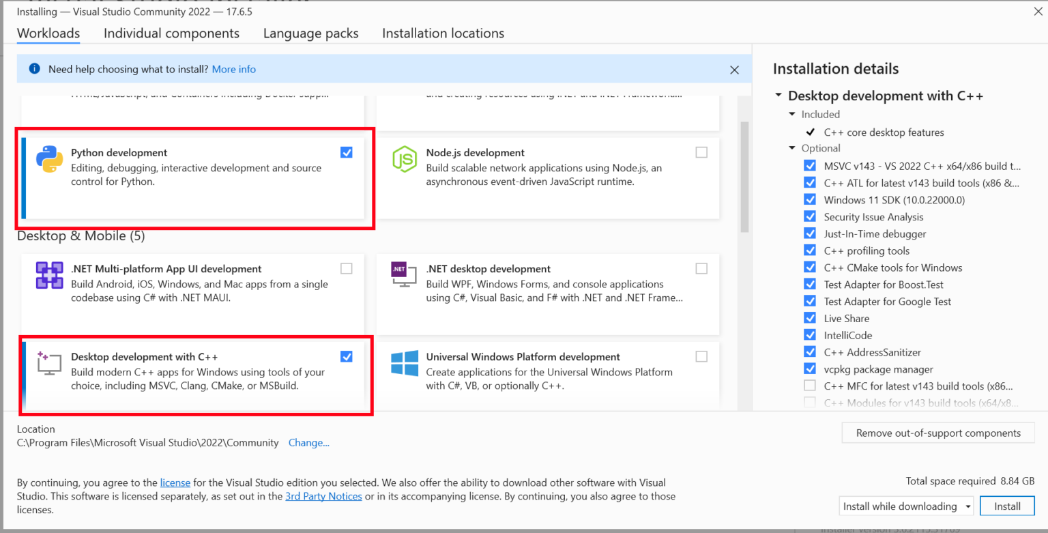Dismiss the help banner with the X
Screen dimensions: 1048x533
point(734,70)
